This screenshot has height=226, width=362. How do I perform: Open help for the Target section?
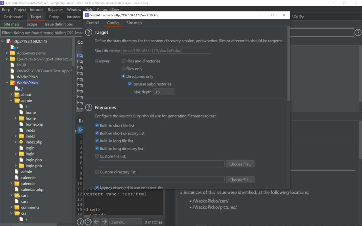tap(88, 33)
